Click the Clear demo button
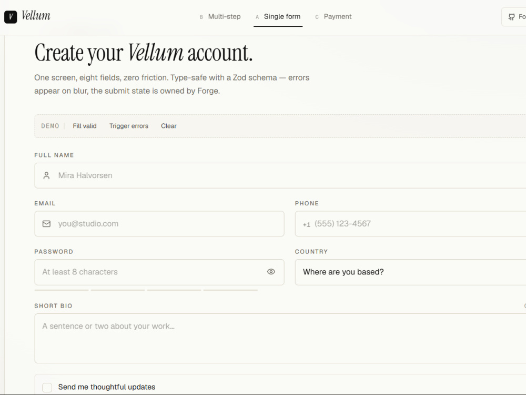Screen dimensions: 526x395 point(169,126)
